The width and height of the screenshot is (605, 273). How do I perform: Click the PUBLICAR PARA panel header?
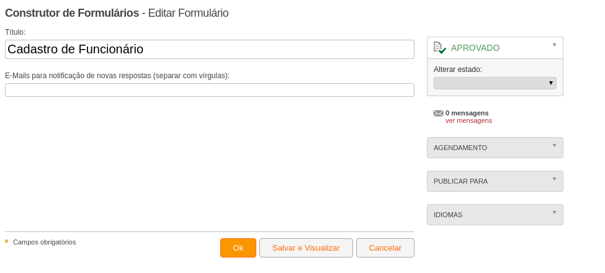point(495,181)
